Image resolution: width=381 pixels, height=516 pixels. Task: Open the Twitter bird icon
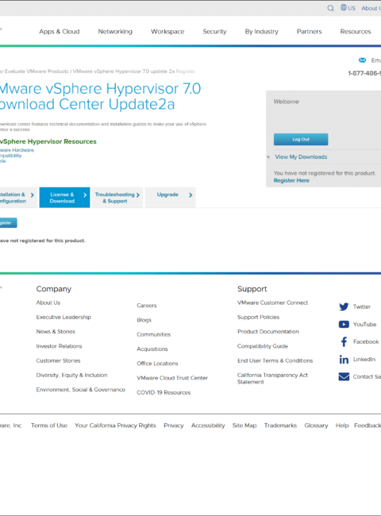[344, 306]
